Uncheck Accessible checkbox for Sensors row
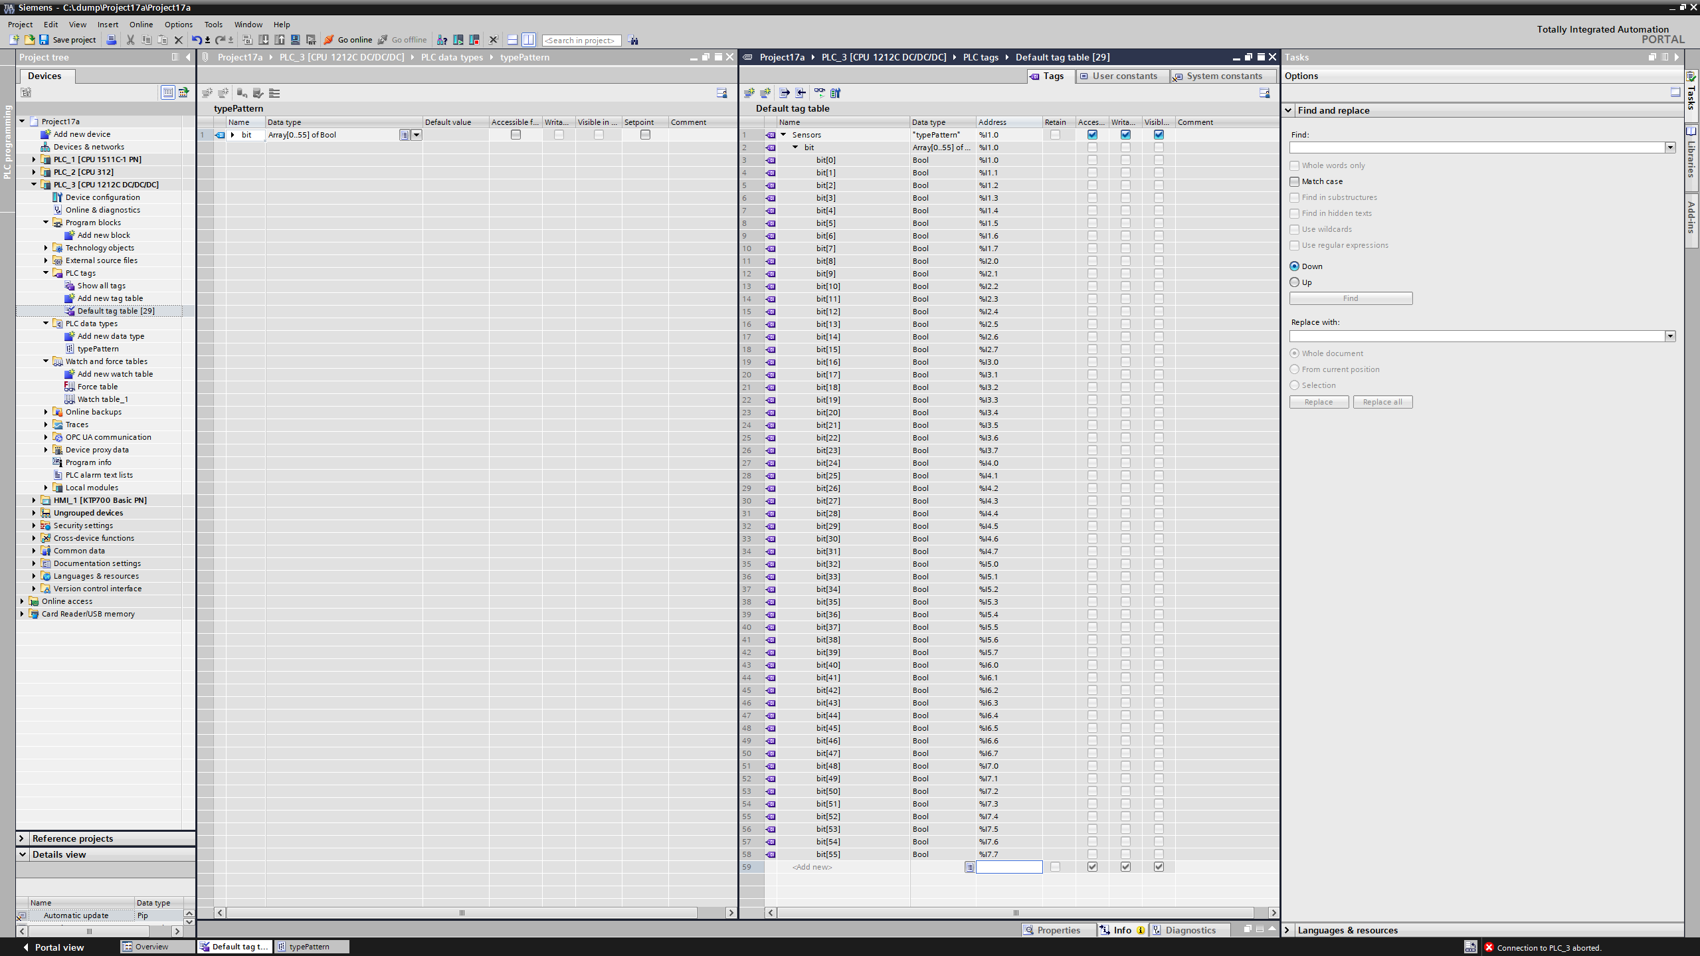This screenshot has height=956, width=1700. (x=1092, y=135)
